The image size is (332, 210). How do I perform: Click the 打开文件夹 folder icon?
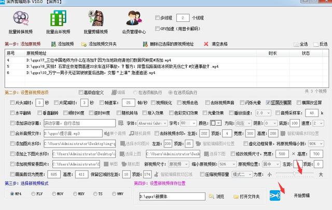236,196
